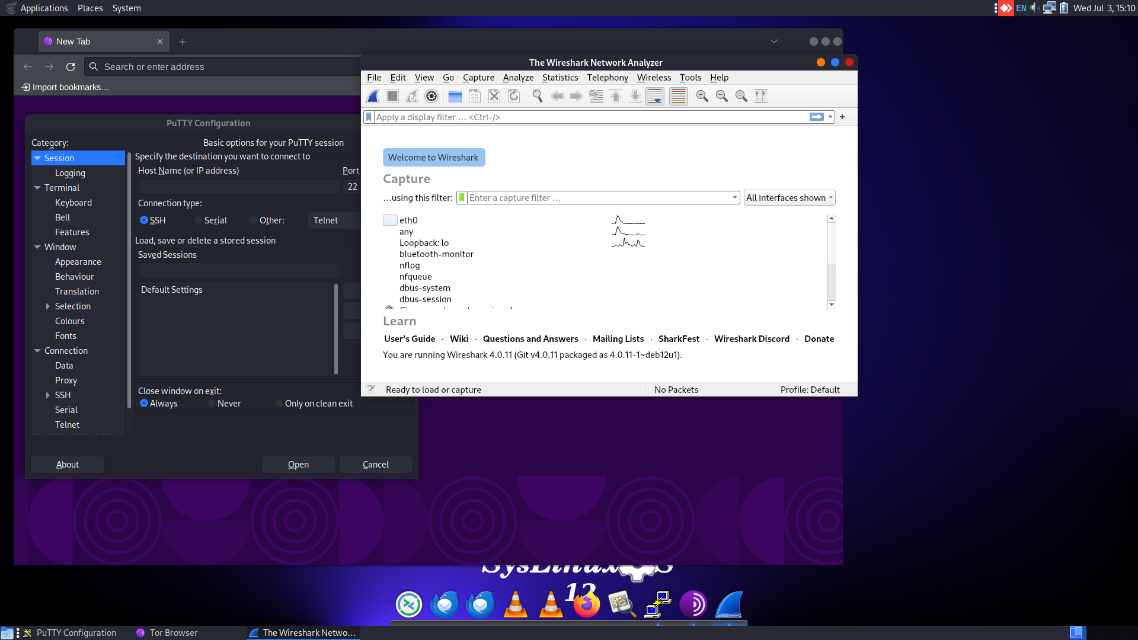
Task: Click the zoom out icon in Wireshark
Action: coord(722,96)
